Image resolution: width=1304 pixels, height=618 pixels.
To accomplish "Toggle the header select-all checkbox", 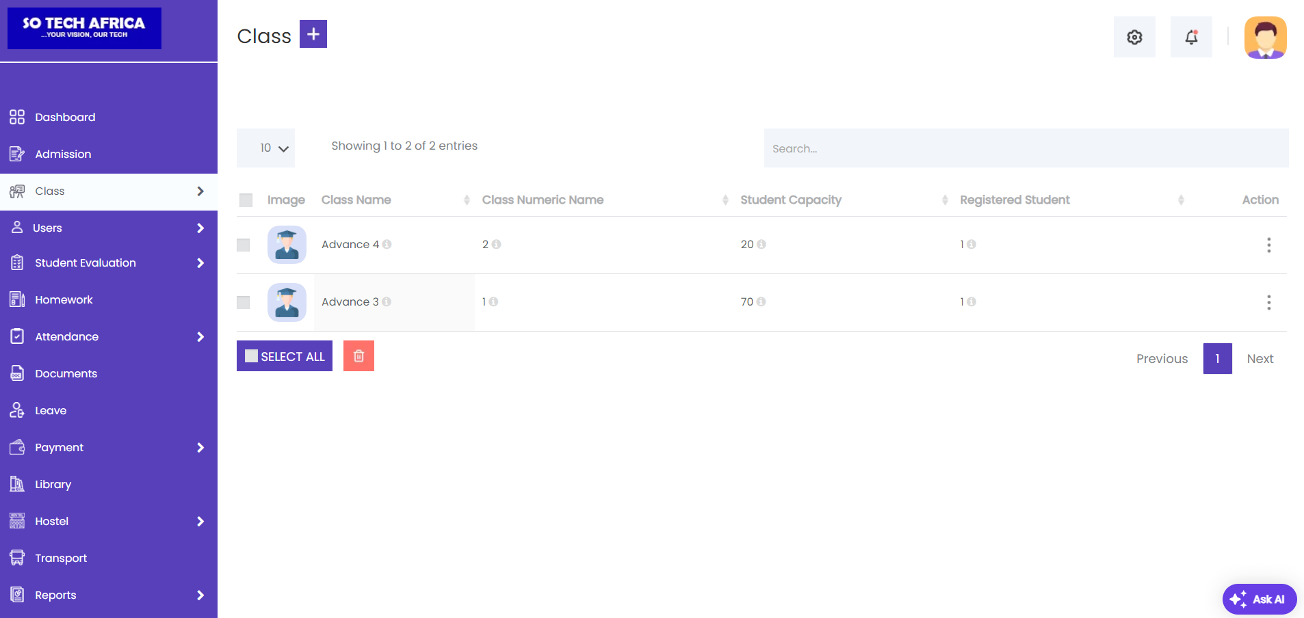I will pyautogui.click(x=246, y=200).
